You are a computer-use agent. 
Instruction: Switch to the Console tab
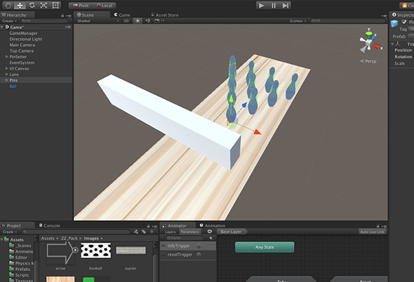50,226
